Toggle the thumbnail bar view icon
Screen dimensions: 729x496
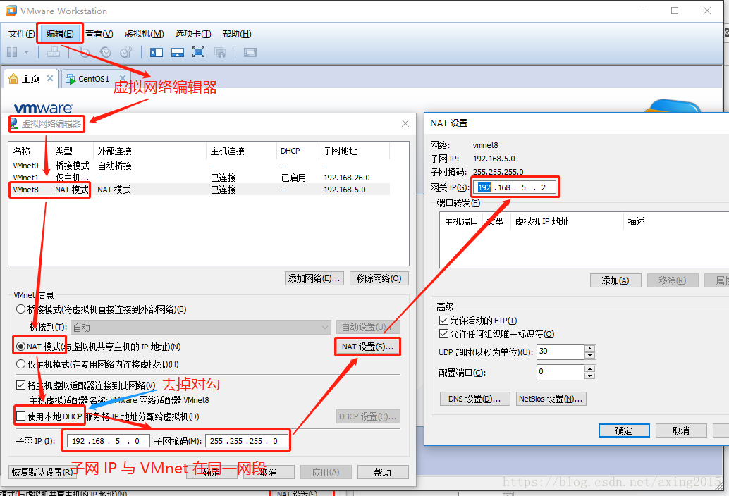tap(178, 52)
